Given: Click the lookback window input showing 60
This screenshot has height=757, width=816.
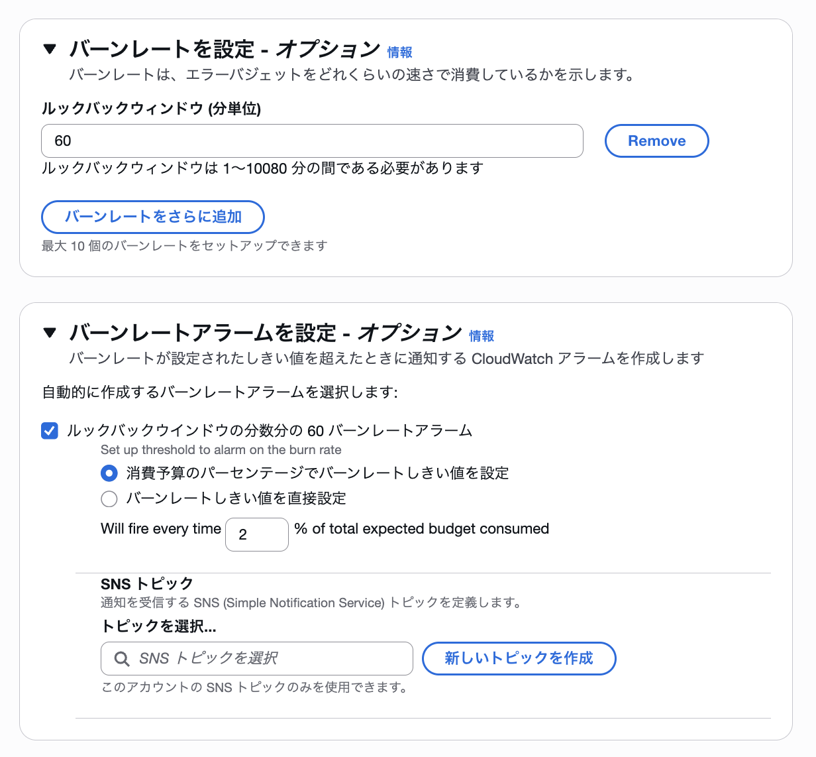Looking at the screenshot, I should click(311, 141).
